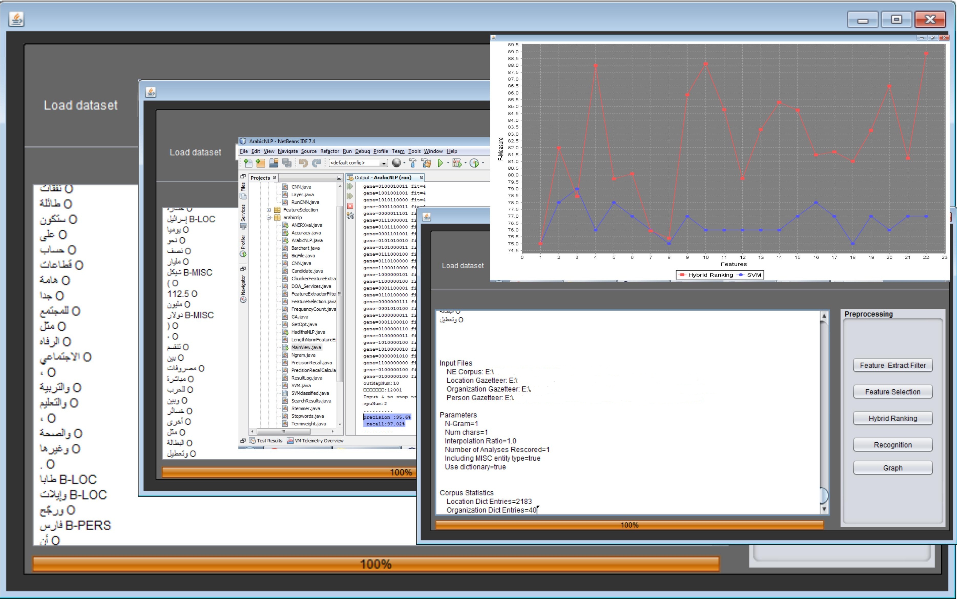Open File menu in NetBeans
The width and height of the screenshot is (957, 599).
click(x=244, y=151)
